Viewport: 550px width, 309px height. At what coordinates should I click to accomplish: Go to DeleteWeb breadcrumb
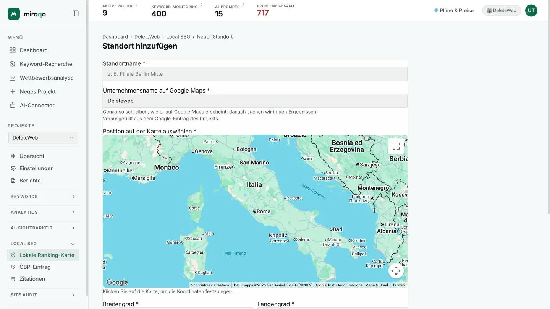(x=147, y=37)
